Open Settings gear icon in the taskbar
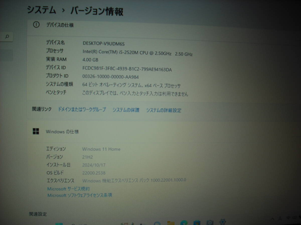Image resolution: width=301 pixels, height=225 pixels. pos(222,221)
